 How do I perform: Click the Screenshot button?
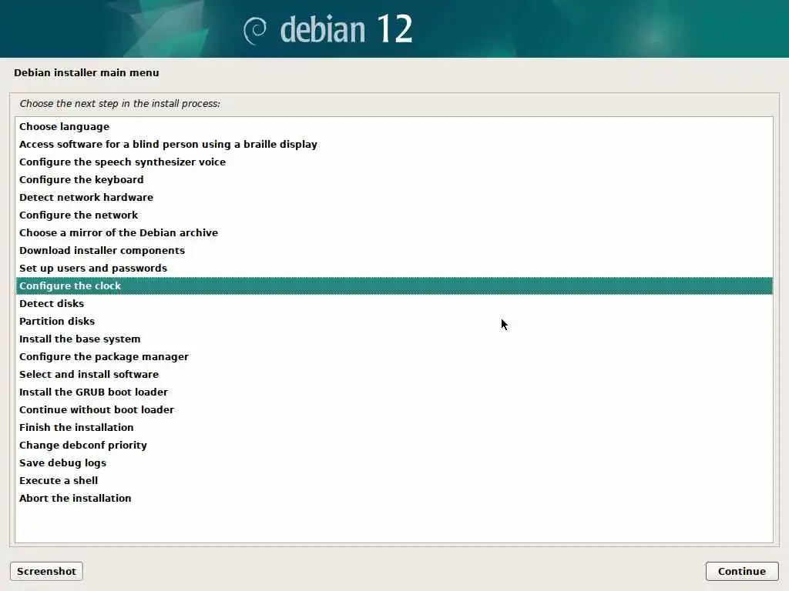pyautogui.click(x=46, y=572)
